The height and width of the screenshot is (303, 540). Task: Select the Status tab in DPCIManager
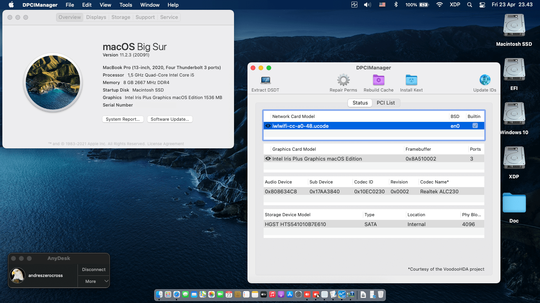pyautogui.click(x=360, y=103)
